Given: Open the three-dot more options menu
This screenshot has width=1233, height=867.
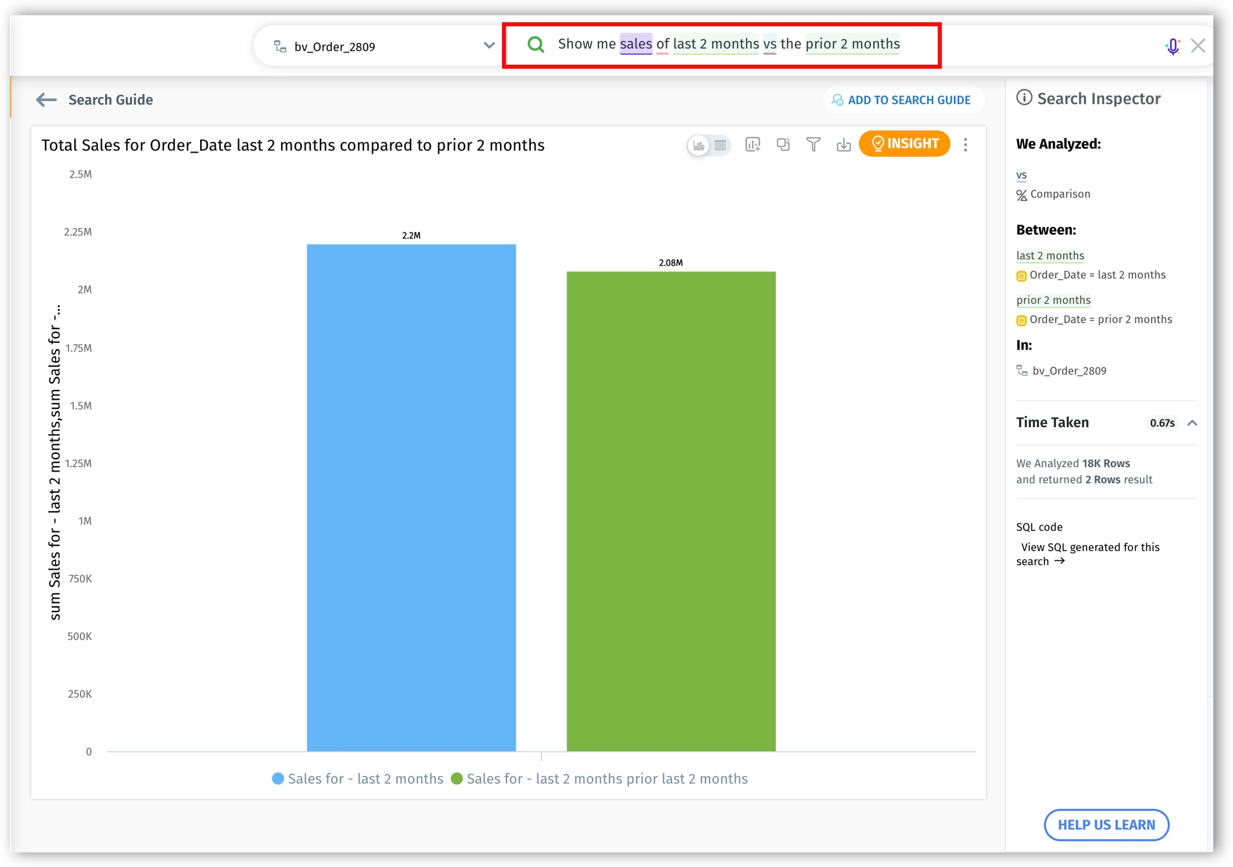Looking at the screenshot, I should [965, 144].
